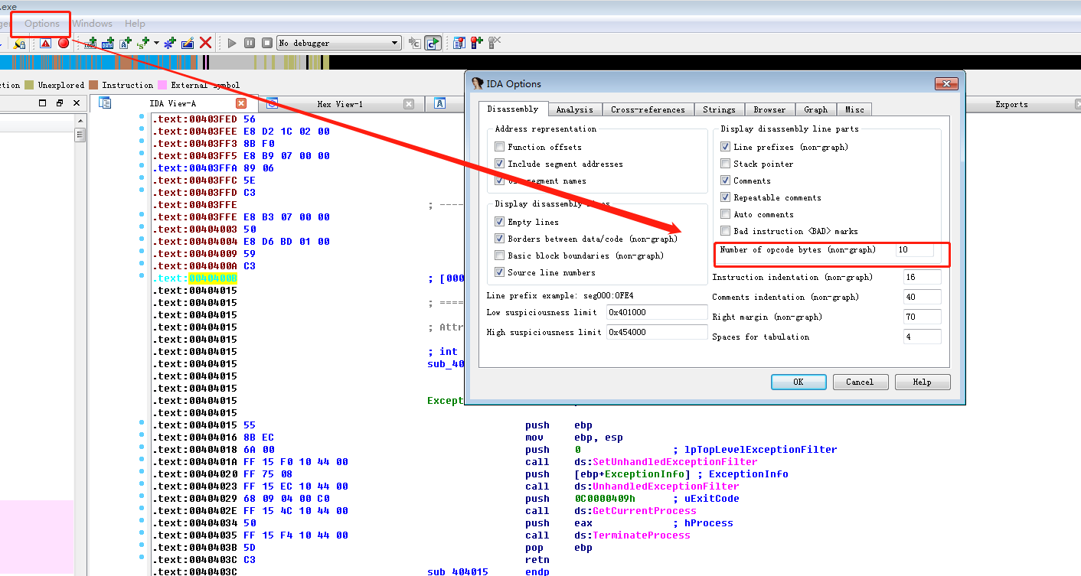This screenshot has height=576, width=1081.
Task: Close the left side panel
Action: tap(77, 103)
